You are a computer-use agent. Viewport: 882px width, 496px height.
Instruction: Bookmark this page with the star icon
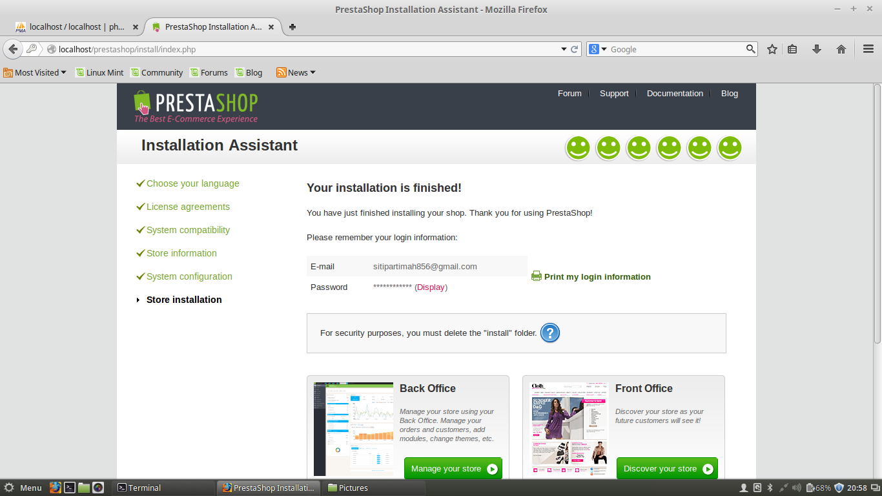pyautogui.click(x=772, y=49)
